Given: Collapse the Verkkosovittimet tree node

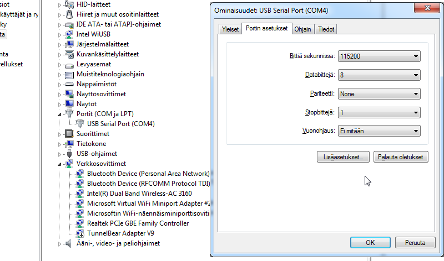Looking at the screenshot, I should point(60,164).
